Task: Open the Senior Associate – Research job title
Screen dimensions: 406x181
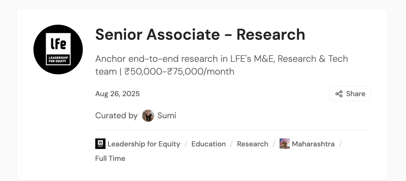Action: coord(200,34)
